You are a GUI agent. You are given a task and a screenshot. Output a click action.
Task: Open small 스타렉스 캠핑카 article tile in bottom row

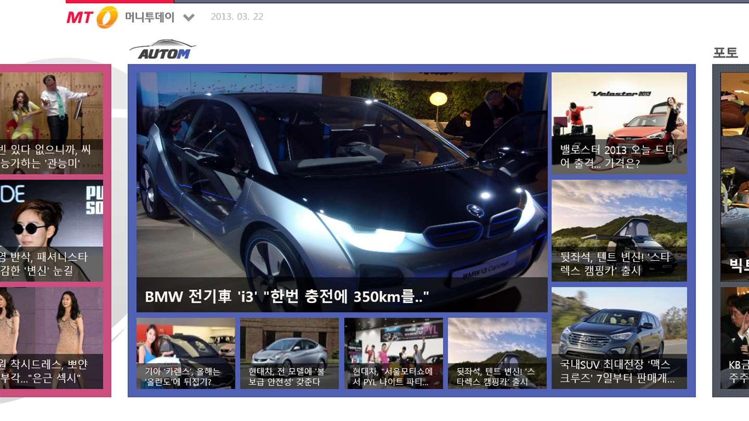click(x=498, y=353)
